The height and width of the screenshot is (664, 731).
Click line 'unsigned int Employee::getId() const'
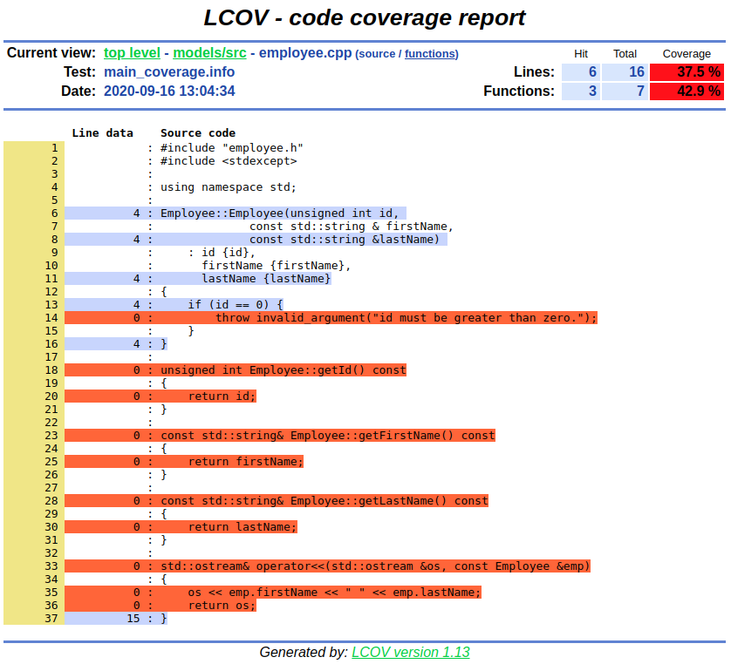coord(284,370)
